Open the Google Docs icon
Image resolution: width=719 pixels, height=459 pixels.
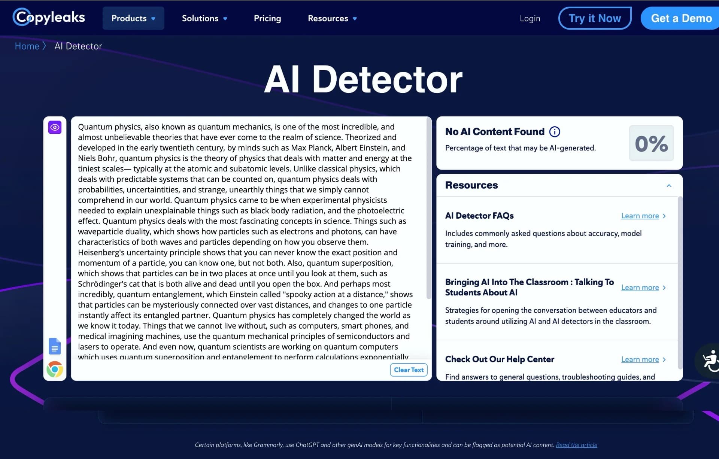[55, 346]
